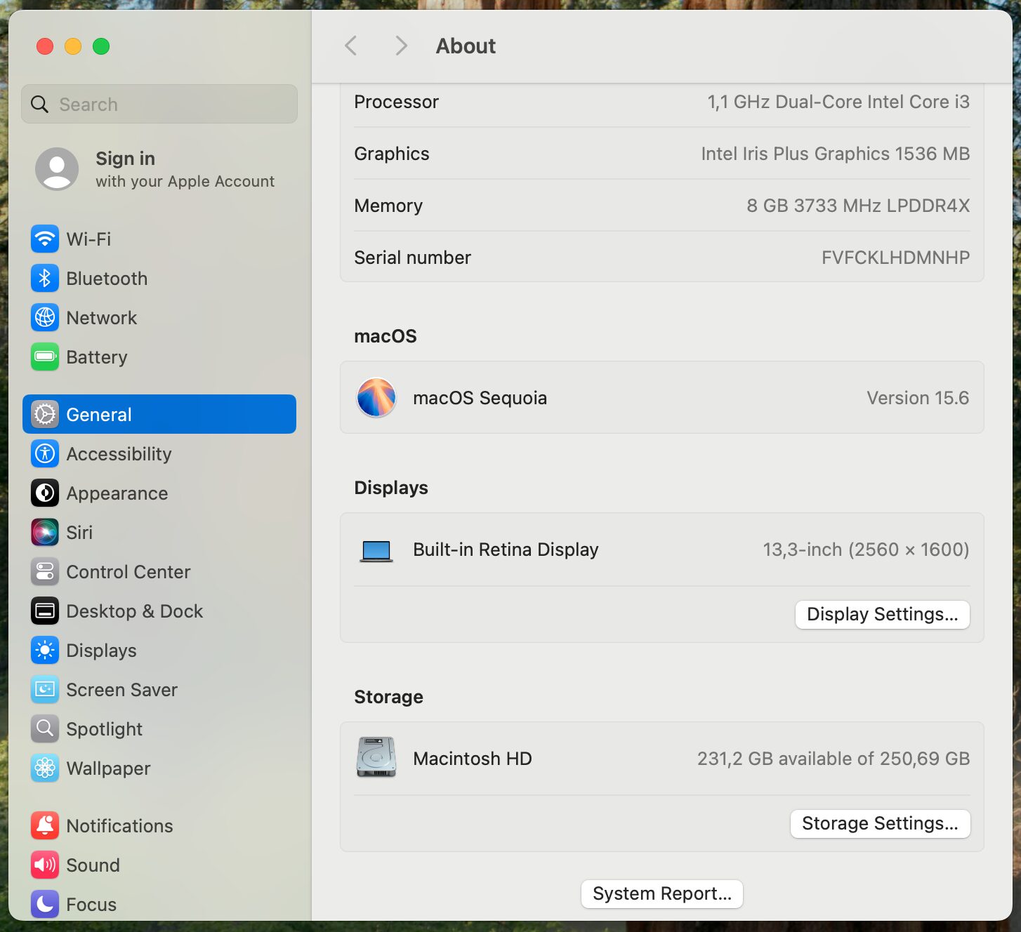Go forward using the right chevron

tap(401, 46)
